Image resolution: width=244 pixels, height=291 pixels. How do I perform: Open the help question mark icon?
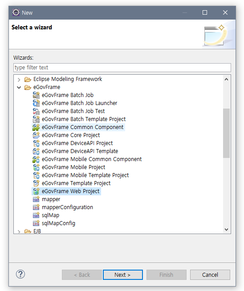pos(20,274)
